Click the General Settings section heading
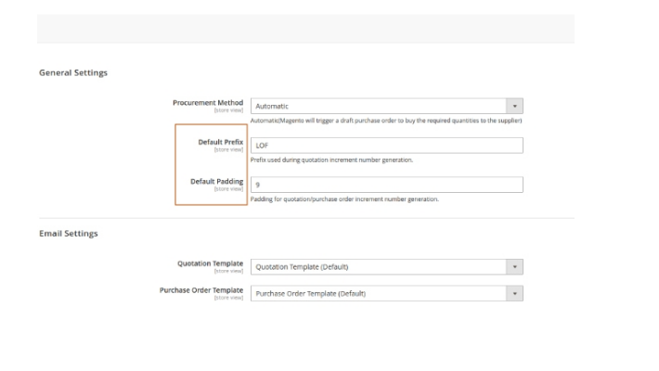 click(73, 73)
